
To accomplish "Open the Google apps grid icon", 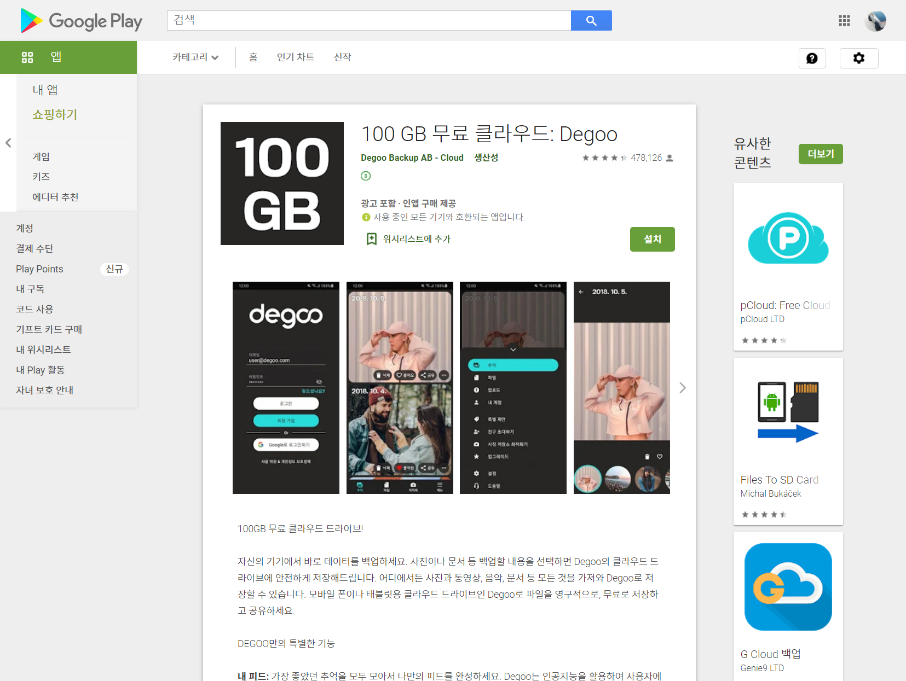I will tap(844, 20).
